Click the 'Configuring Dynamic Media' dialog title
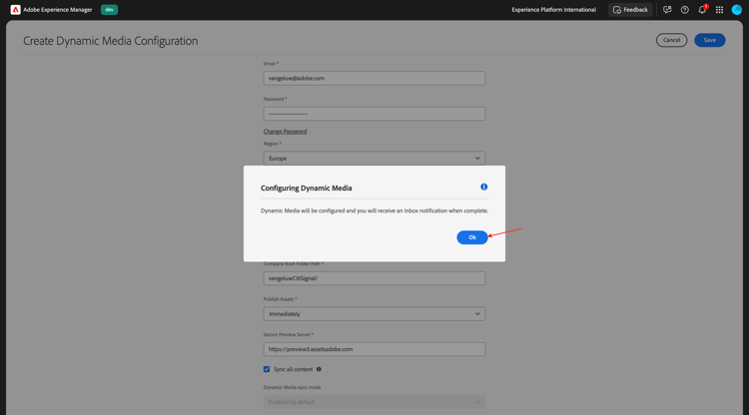Viewport: 749px width, 415px height. coord(307,188)
